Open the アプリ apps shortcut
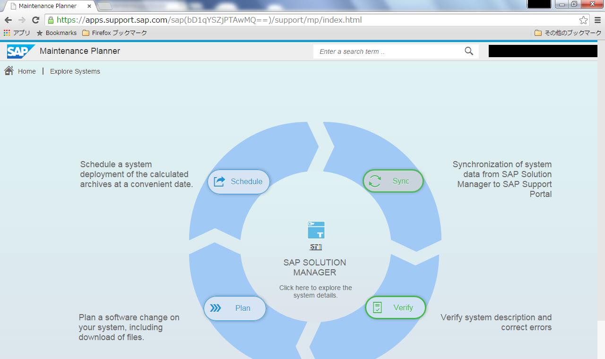Viewport: 605px width, 359px height. (x=17, y=33)
